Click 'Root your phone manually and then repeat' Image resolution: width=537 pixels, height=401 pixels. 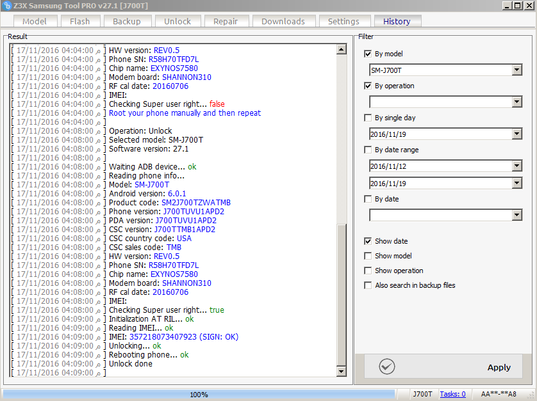[185, 113]
